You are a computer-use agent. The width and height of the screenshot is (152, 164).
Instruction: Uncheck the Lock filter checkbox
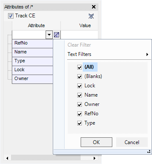point(79,86)
